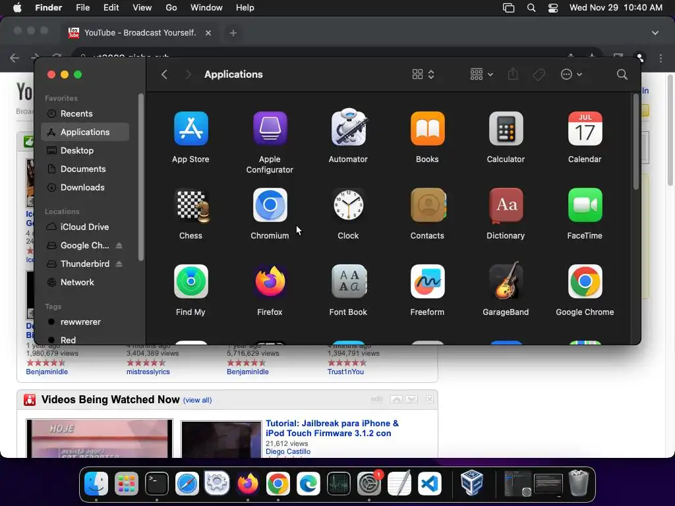
Task: Open the Go menu
Action: pos(171,8)
